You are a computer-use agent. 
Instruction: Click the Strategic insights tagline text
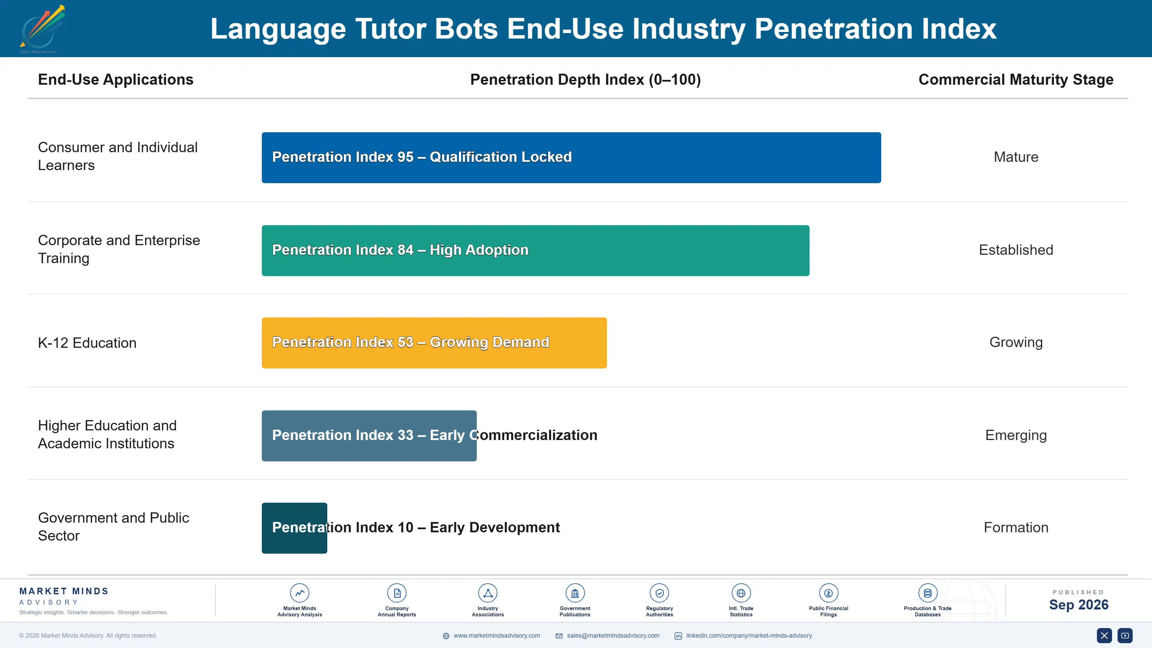pyautogui.click(x=93, y=612)
